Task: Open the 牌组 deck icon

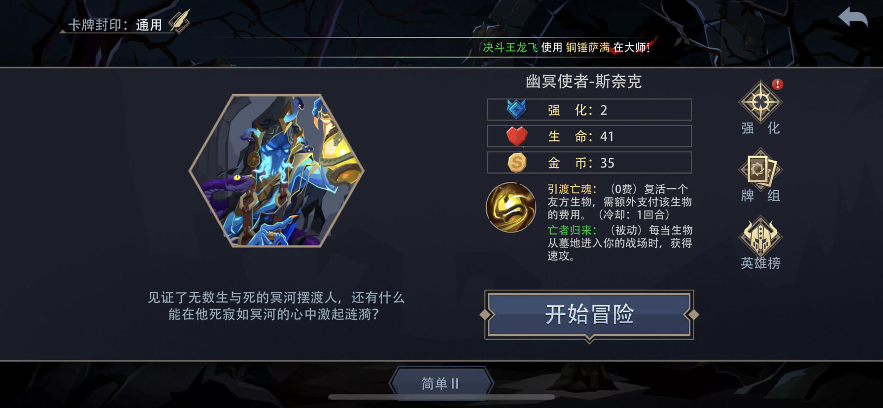Action: tap(760, 175)
